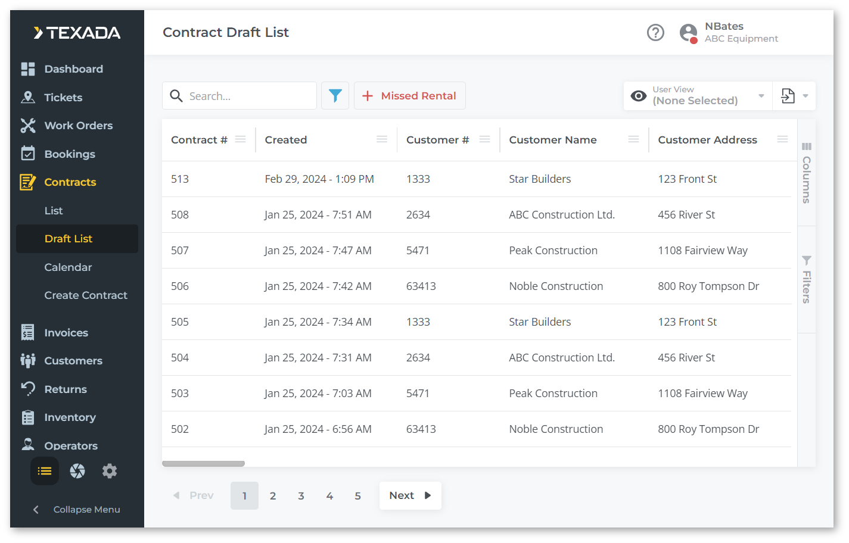Screen dimensions: 849x543
Task: Select the list view icon at sidebar bottom
Action: 45,471
